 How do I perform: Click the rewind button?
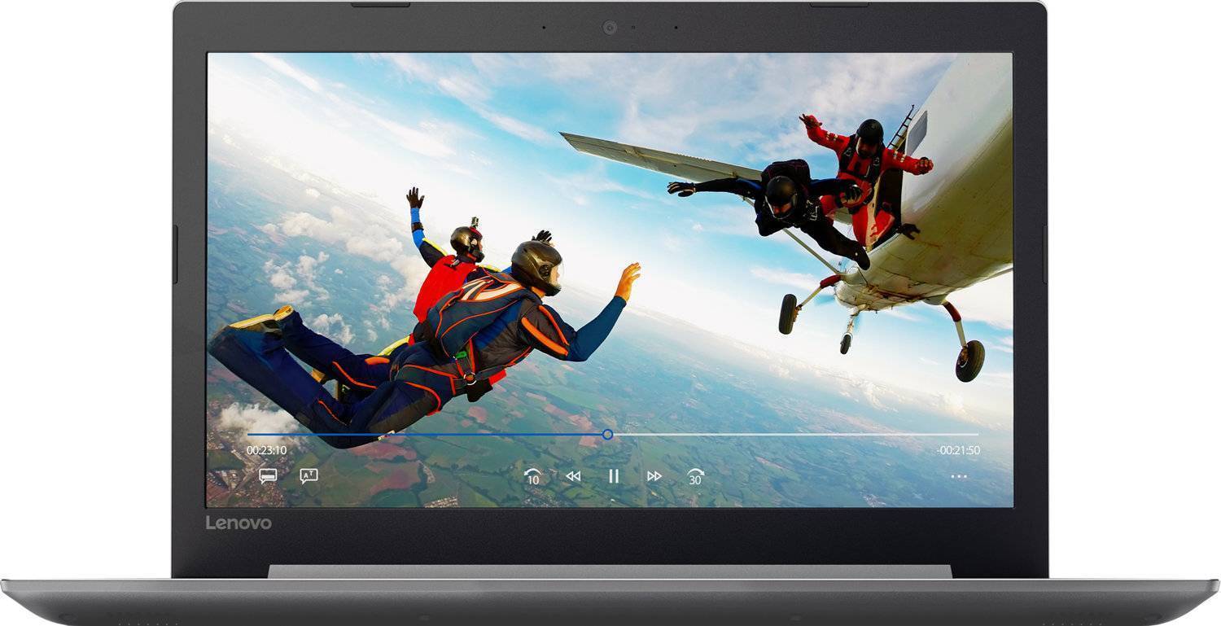click(x=573, y=476)
